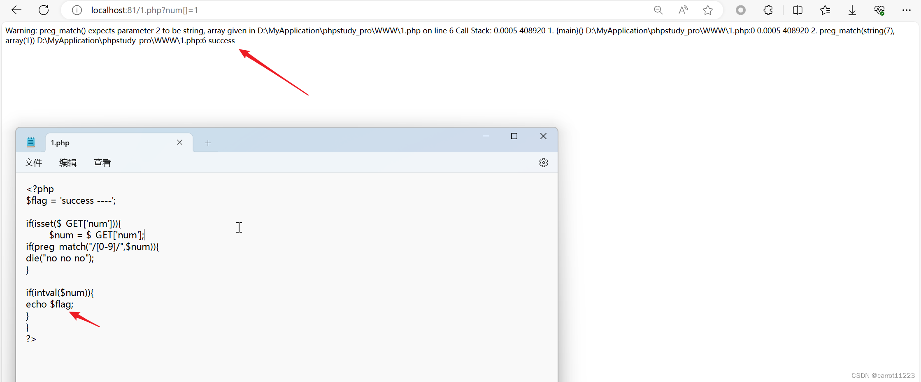Click the preg_match condition line
Viewport: 921px width, 382px height.
click(x=93, y=247)
